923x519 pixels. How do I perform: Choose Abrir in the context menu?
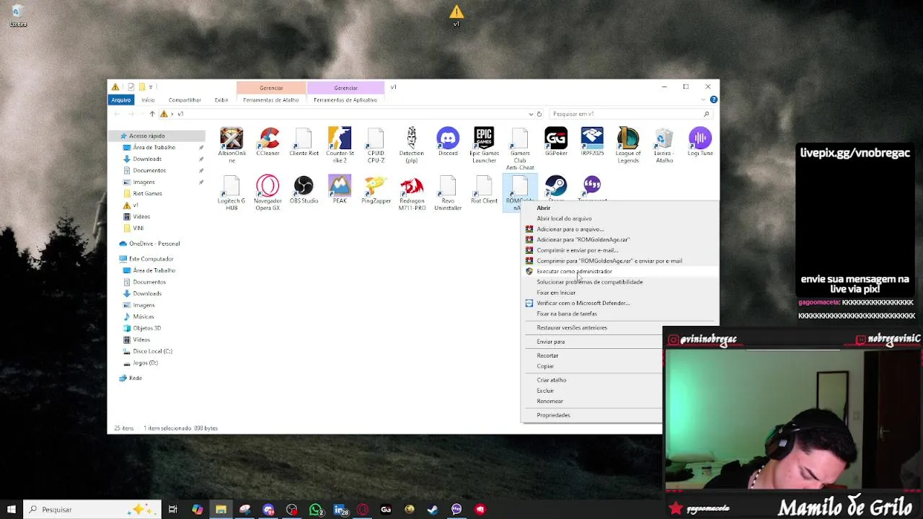[x=544, y=208]
